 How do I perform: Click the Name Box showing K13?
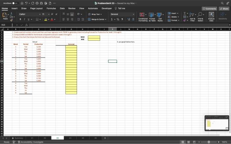pos(6,25)
